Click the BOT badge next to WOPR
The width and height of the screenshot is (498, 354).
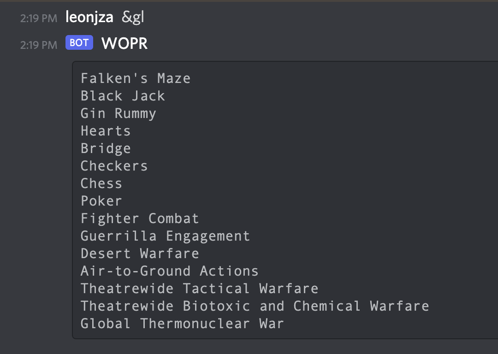[x=79, y=43]
